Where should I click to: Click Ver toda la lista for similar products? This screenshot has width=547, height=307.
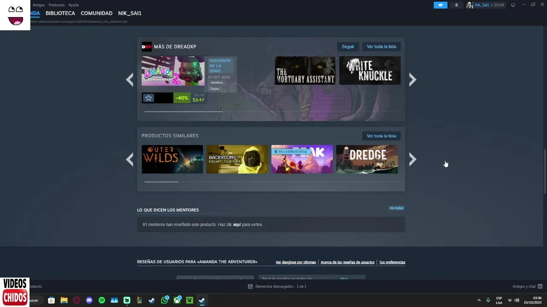(381, 136)
